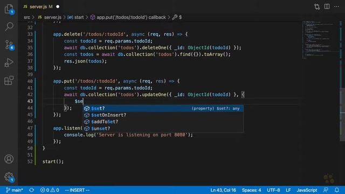Choose the $set? autocomplete suggestion
Viewport: 345px width, 194px height.
pos(163,108)
